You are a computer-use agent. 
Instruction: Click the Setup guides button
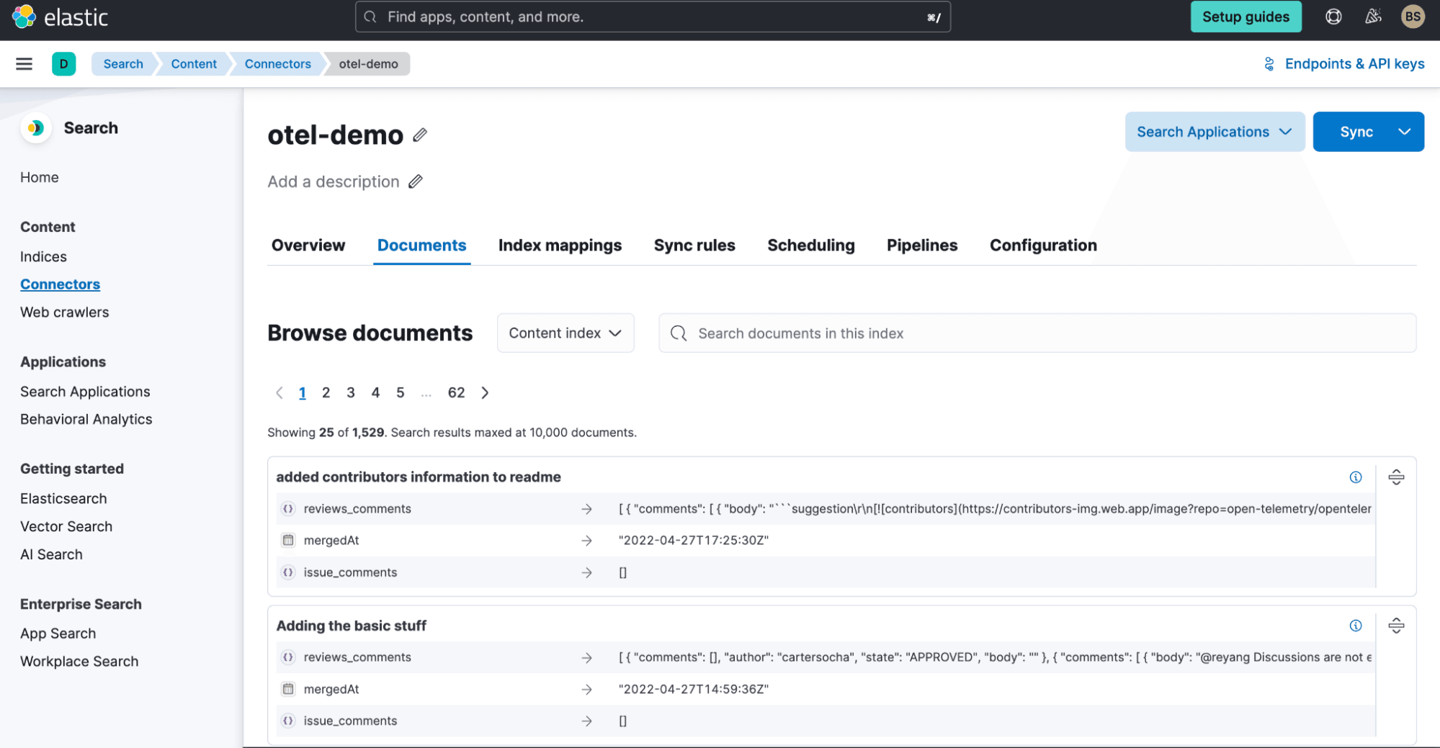1246,17
